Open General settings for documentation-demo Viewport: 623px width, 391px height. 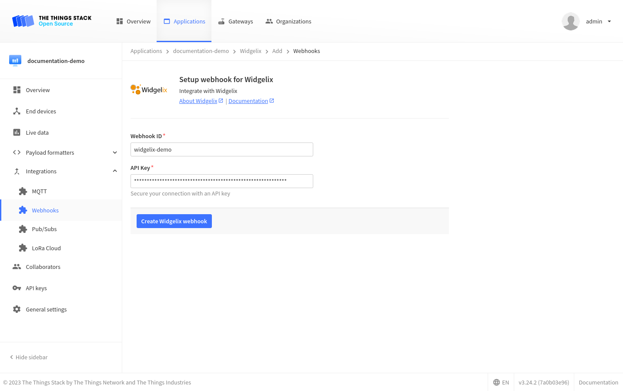pyautogui.click(x=46, y=309)
